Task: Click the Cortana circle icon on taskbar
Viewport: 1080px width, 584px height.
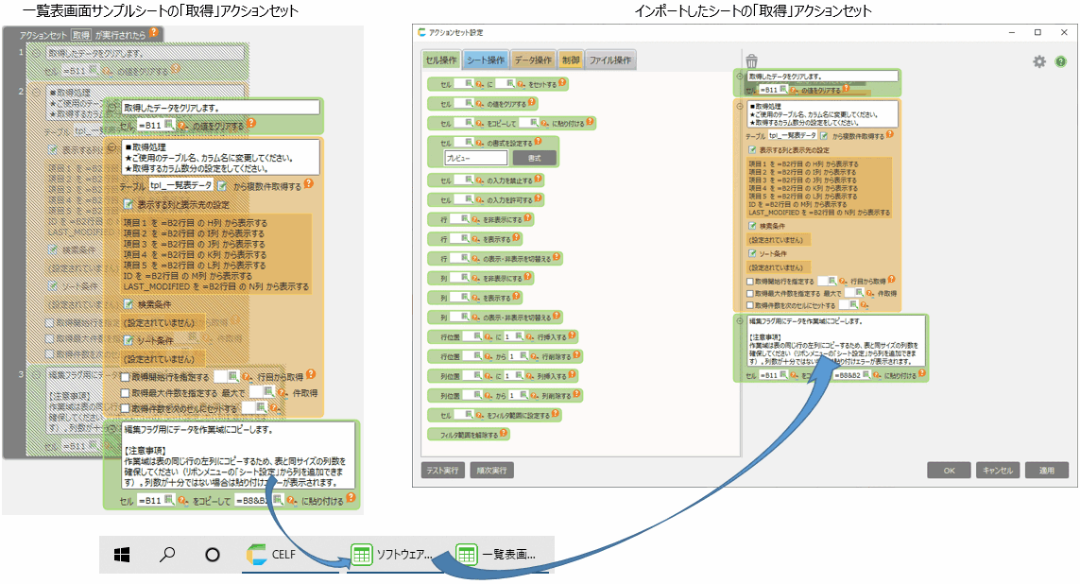Action: pyautogui.click(x=213, y=555)
